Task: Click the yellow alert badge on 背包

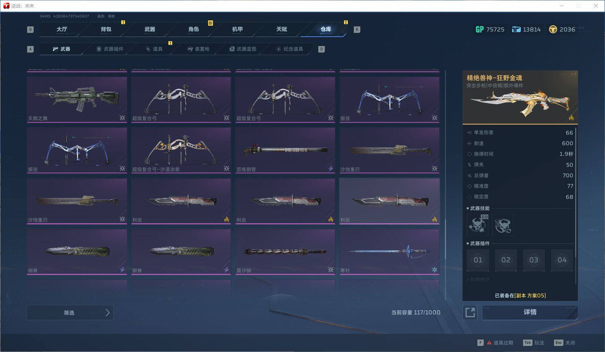Action: [123, 22]
